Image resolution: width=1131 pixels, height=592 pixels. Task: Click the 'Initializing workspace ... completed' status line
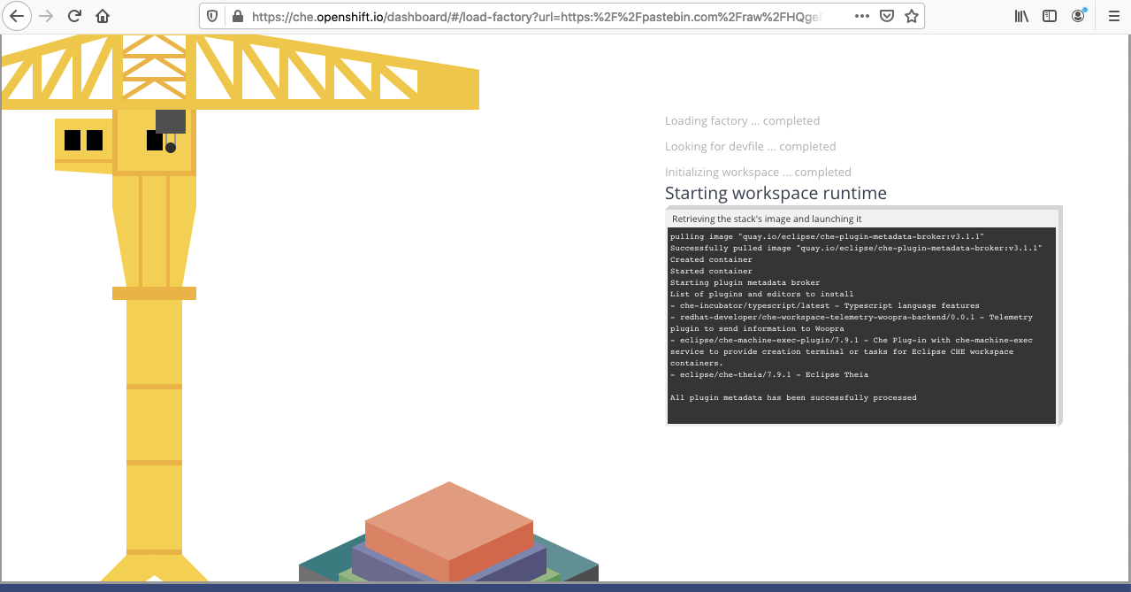pos(757,172)
